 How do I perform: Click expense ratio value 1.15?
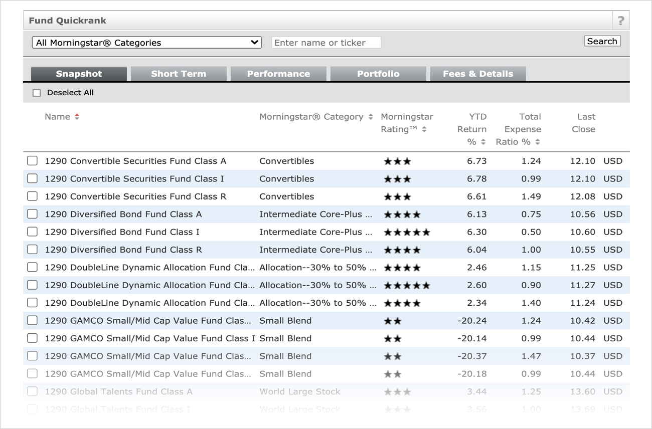pyautogui.click(x=531, y=268)
